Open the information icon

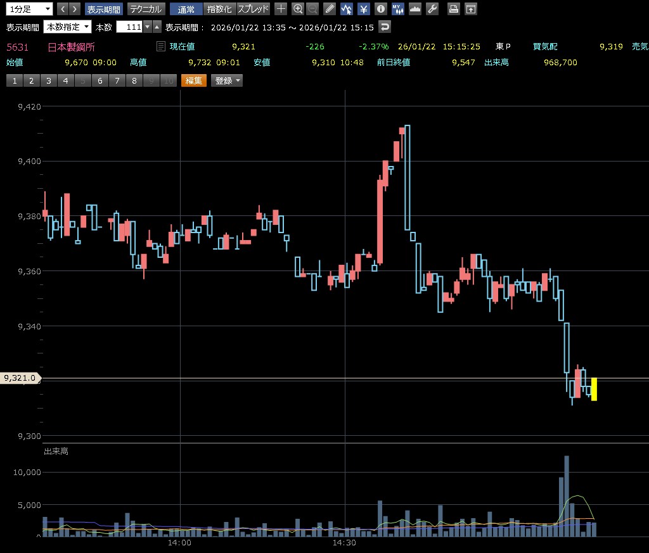click(x=380, y=9)
